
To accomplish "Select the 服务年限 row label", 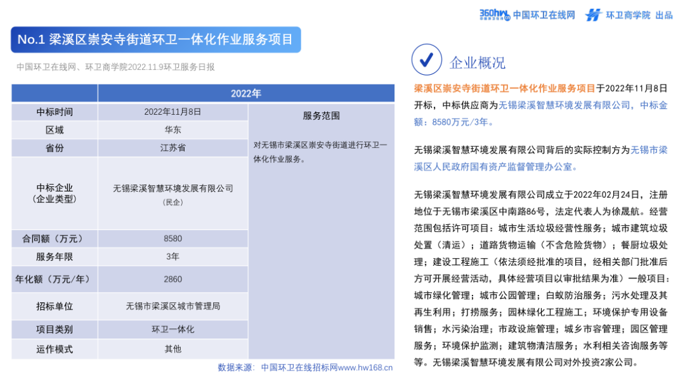I will coord(55,257).
